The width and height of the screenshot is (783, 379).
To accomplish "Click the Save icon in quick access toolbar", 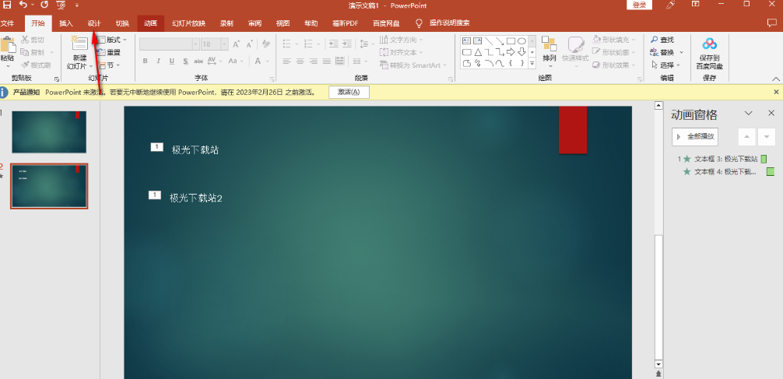I will [x=7, y=5].
